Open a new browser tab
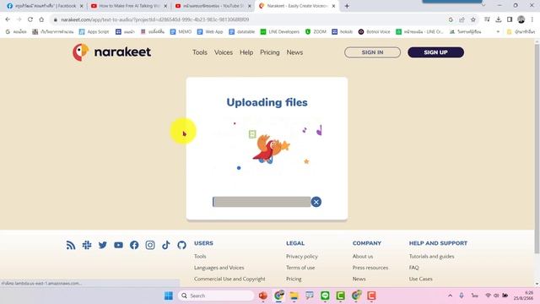The image size is (540, 304). [x=347, y=6]
